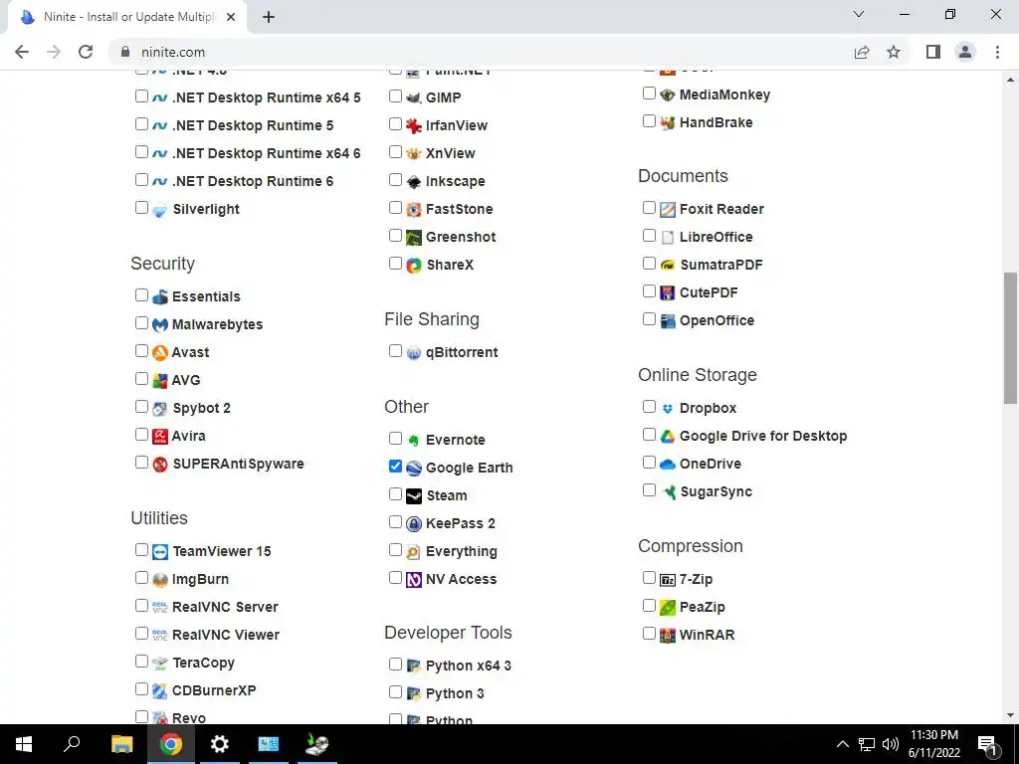
Task: Click the OneDrive cloud icon
Action: click(x=668, y=464)
